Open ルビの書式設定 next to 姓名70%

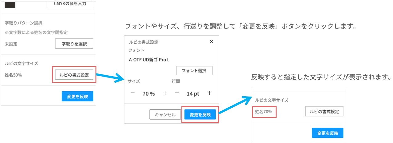(324, 112)
